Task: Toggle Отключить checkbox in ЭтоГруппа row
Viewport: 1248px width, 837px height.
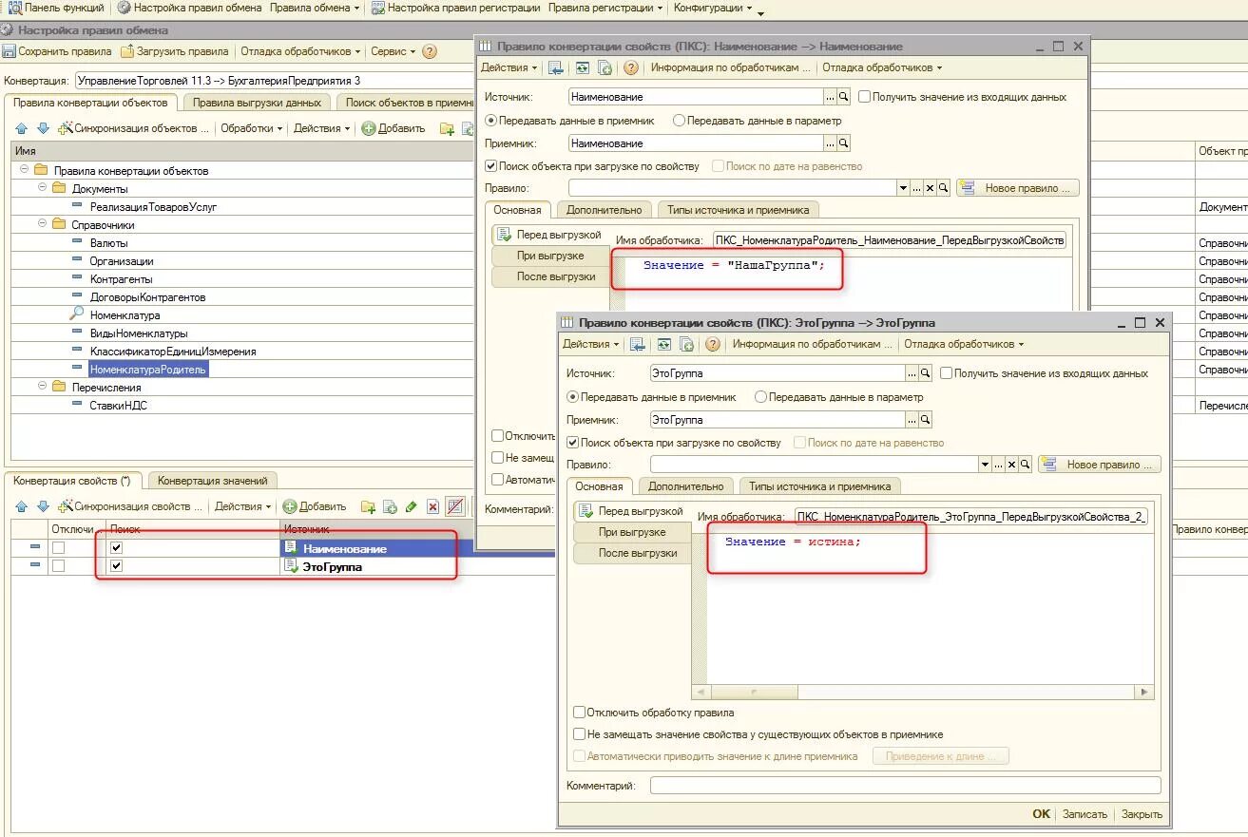Action: pyautogui.click(x=58, y=566)
